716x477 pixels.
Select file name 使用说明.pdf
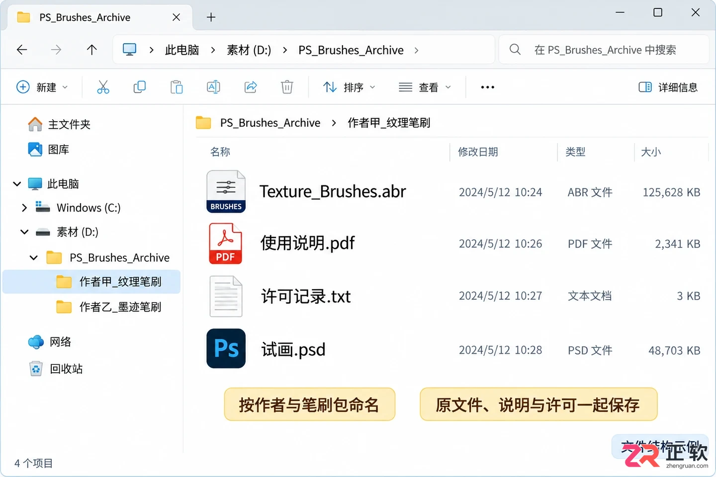pos(307,243)
